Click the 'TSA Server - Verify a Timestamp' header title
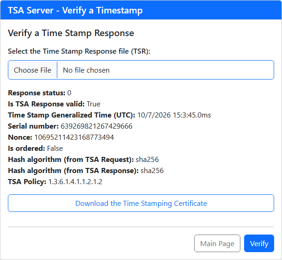This screenshot has height=260, width=282. coord(75,10)
